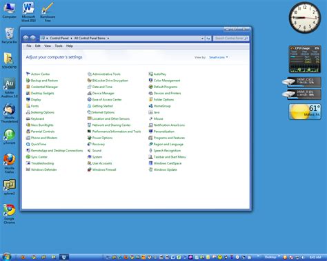
Task: Open the Action Center flag icon
Action: point(28,74)
